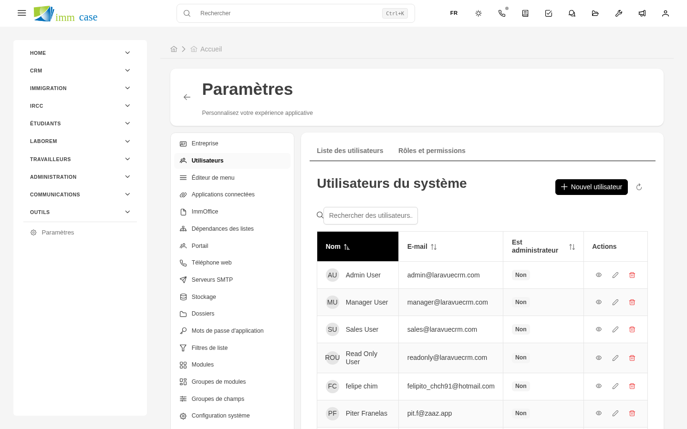Edit felipe chim with pencil icon
This screenshot has width=687, height=429.
click(x=615, y=386)
